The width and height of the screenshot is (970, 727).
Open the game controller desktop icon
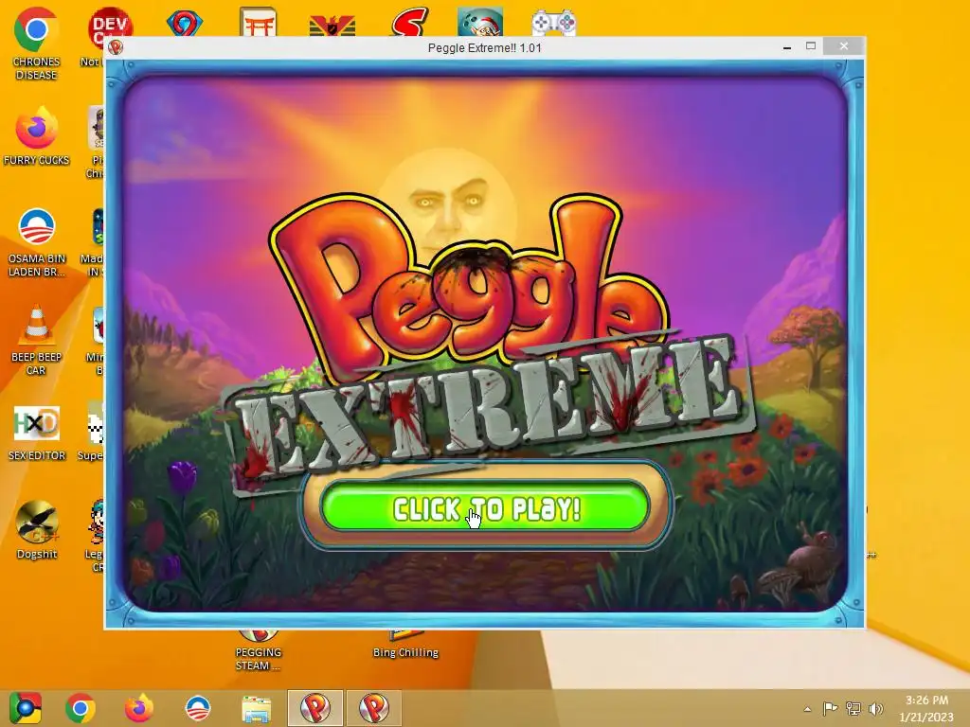(554, 24)
